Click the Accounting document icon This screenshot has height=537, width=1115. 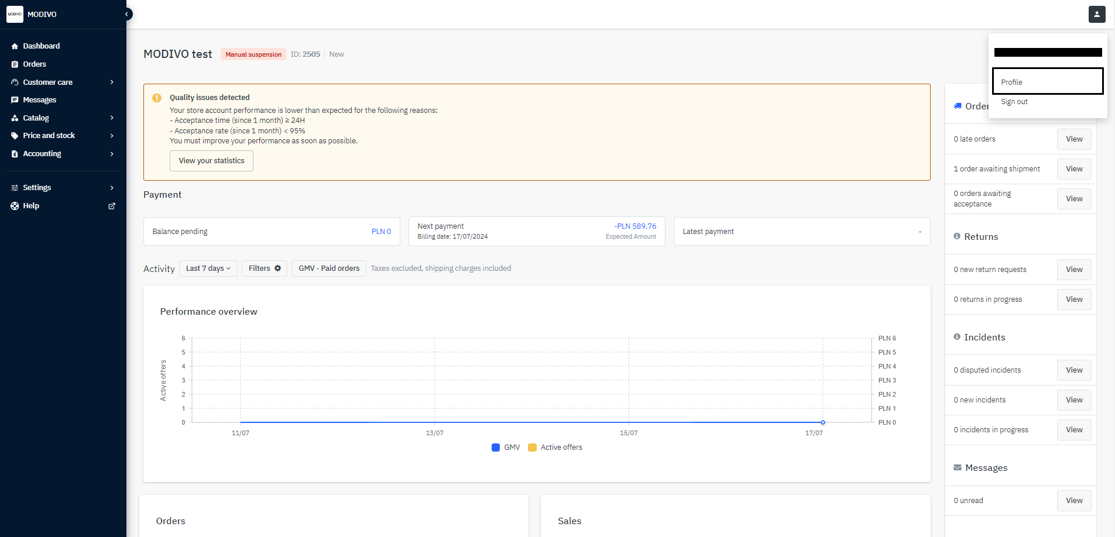(15, 154)
